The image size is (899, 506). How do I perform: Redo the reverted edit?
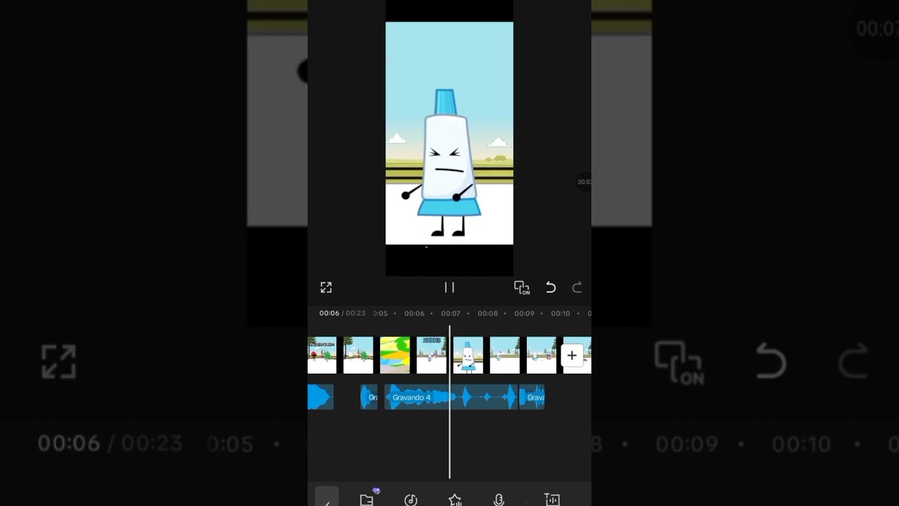pos(577,287)
